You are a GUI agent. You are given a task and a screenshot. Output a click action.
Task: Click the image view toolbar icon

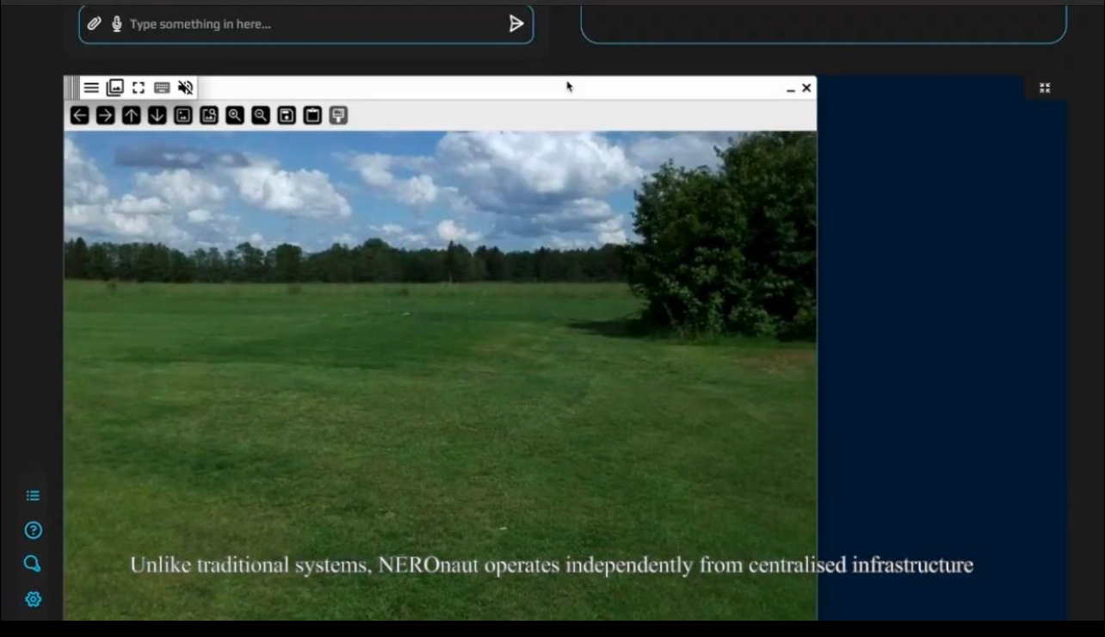coord(182,115)
